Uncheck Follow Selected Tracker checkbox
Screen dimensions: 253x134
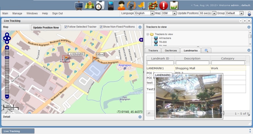[66, 27]
